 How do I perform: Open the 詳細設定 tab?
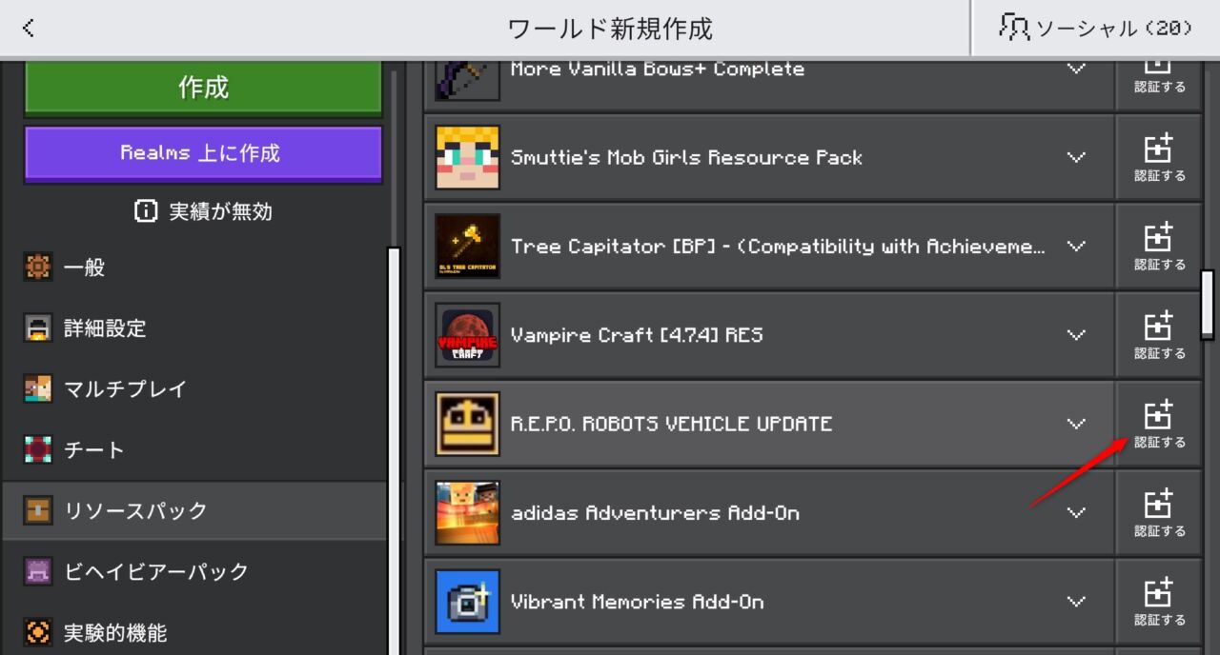click(194, 328)
